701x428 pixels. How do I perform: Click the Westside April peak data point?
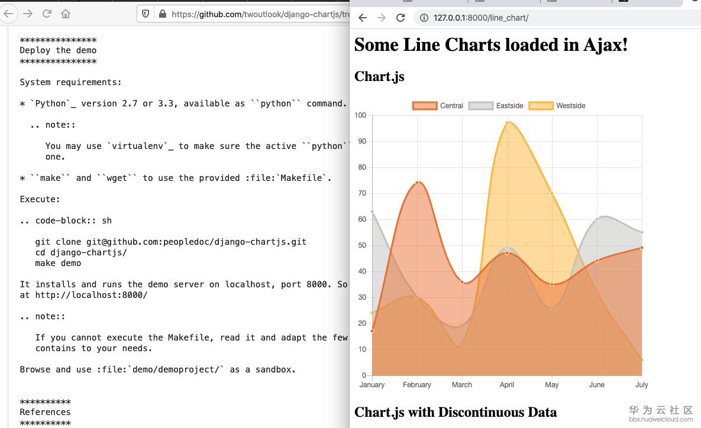click(507, 123)
